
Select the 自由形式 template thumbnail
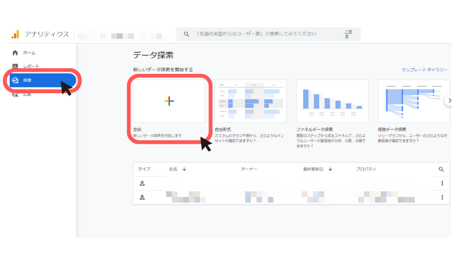click(250, 101)
